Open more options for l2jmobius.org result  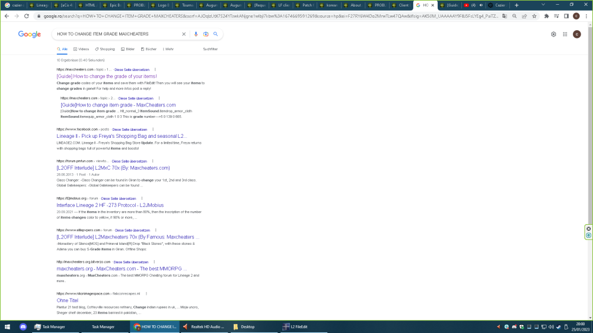click(x=142, y=198)
